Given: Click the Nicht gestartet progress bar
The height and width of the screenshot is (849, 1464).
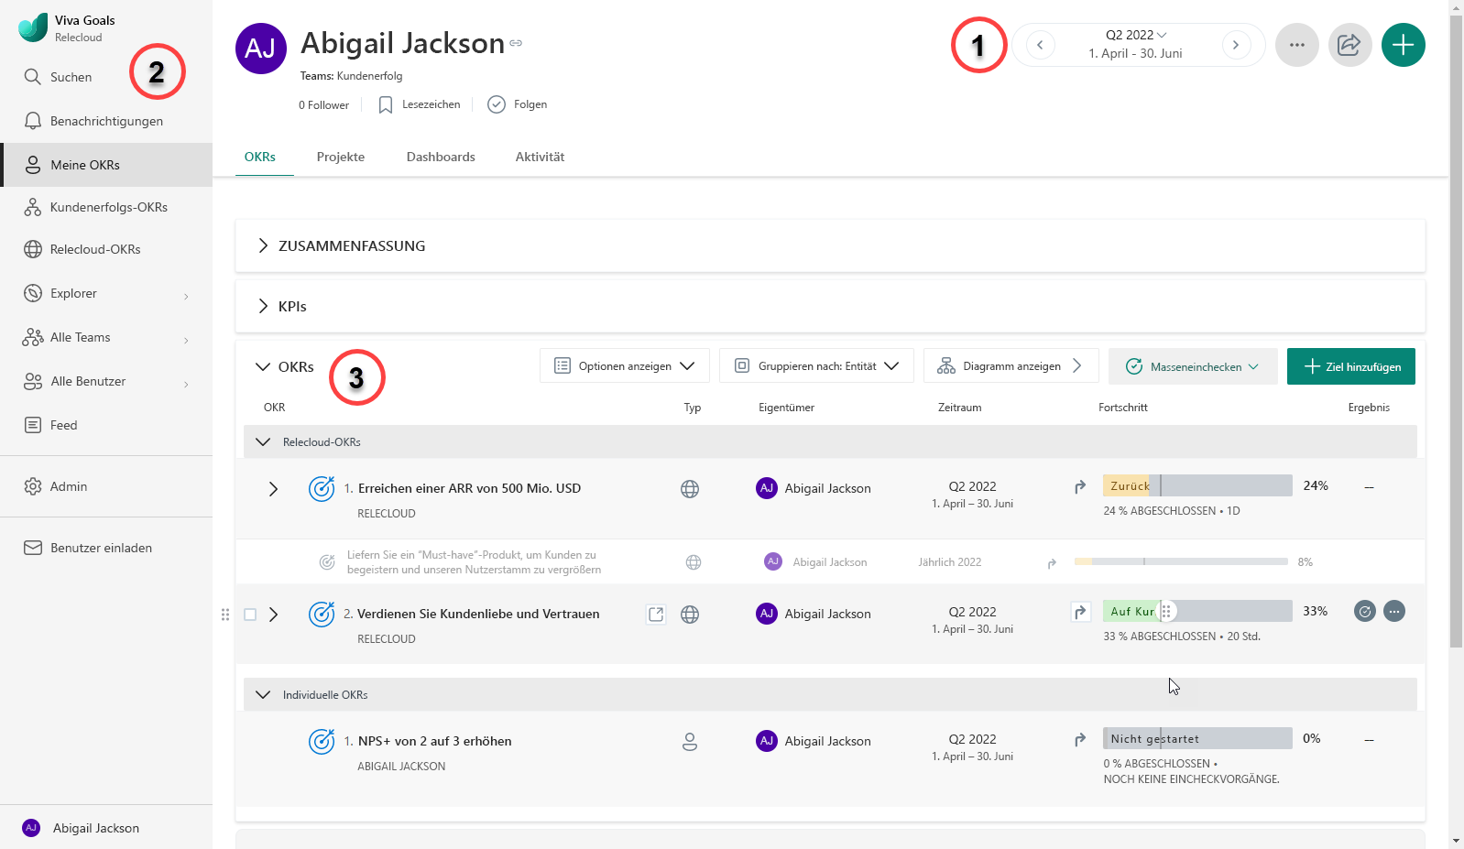Looking at the screenshot, I should click(x=1197, y=738).
